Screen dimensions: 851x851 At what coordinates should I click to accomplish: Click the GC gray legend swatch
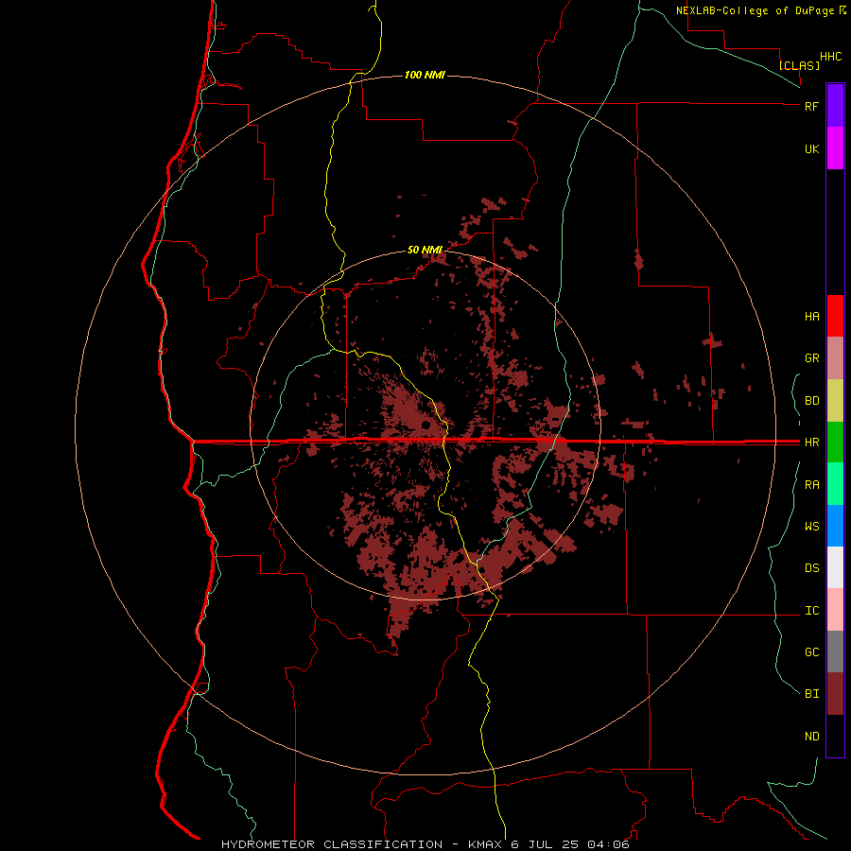[835, 651]
